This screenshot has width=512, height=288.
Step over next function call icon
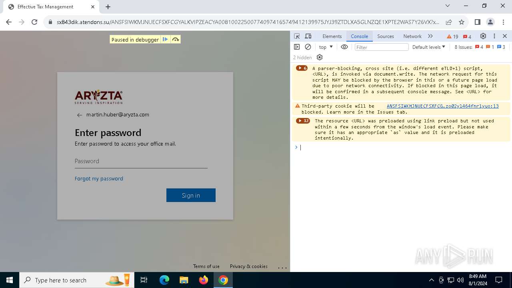click(x=175, y=39)
